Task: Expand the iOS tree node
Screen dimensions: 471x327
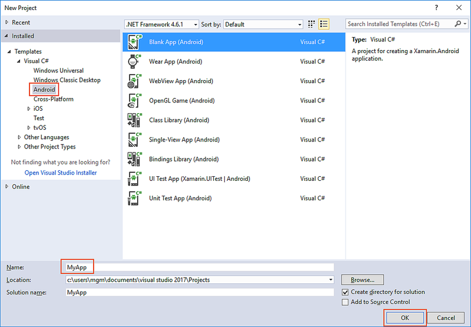Action: click(29, 108)
